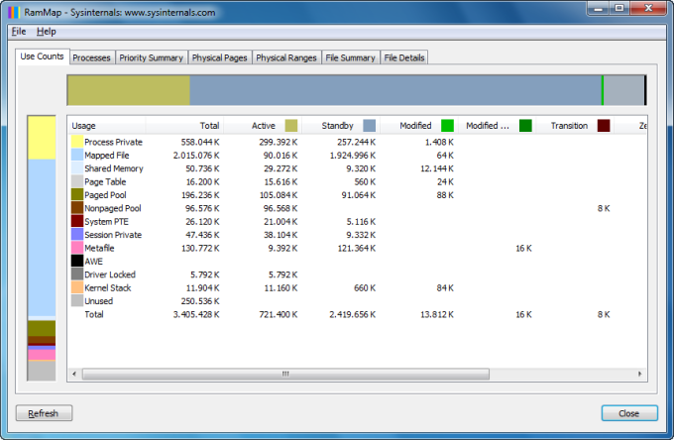Screen dimensions: 674x440
Task: Select the Use Counts tab
Action: pyautogui.click(x=42, y=56)
